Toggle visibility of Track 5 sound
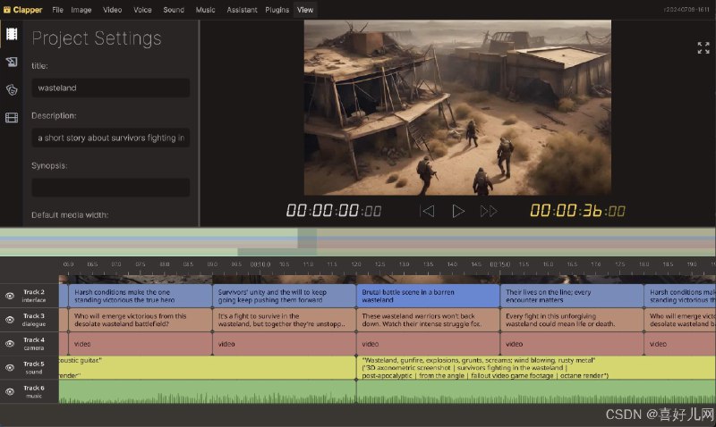Viewport: 716px width, 427px height. pos(10,367)
